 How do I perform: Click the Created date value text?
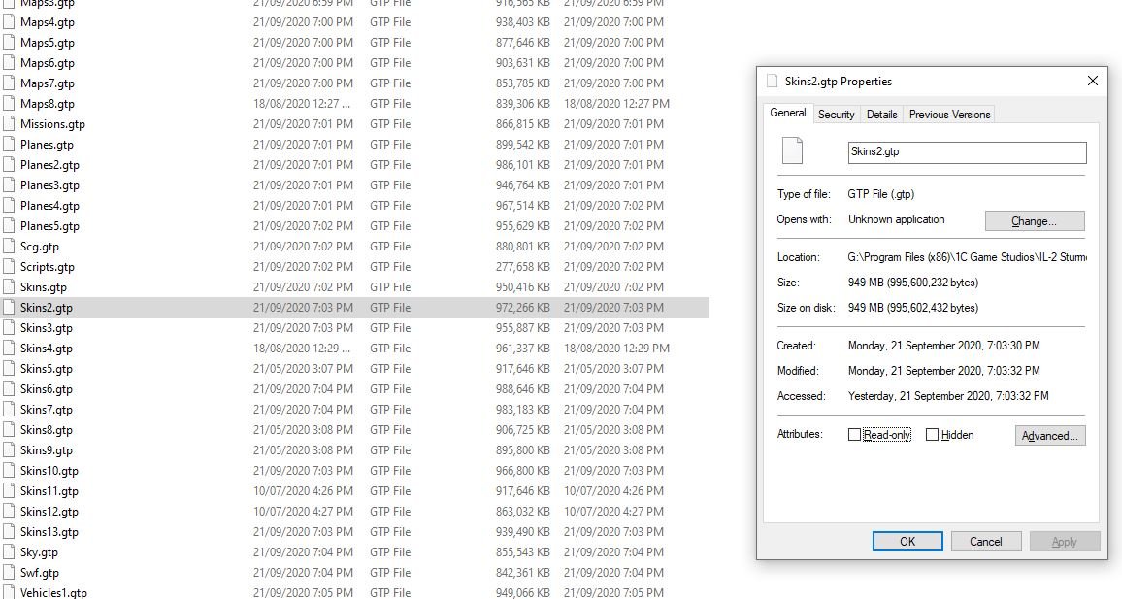943,346
